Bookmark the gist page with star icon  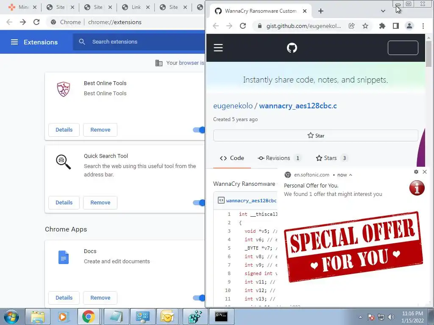tap(365, 26)
